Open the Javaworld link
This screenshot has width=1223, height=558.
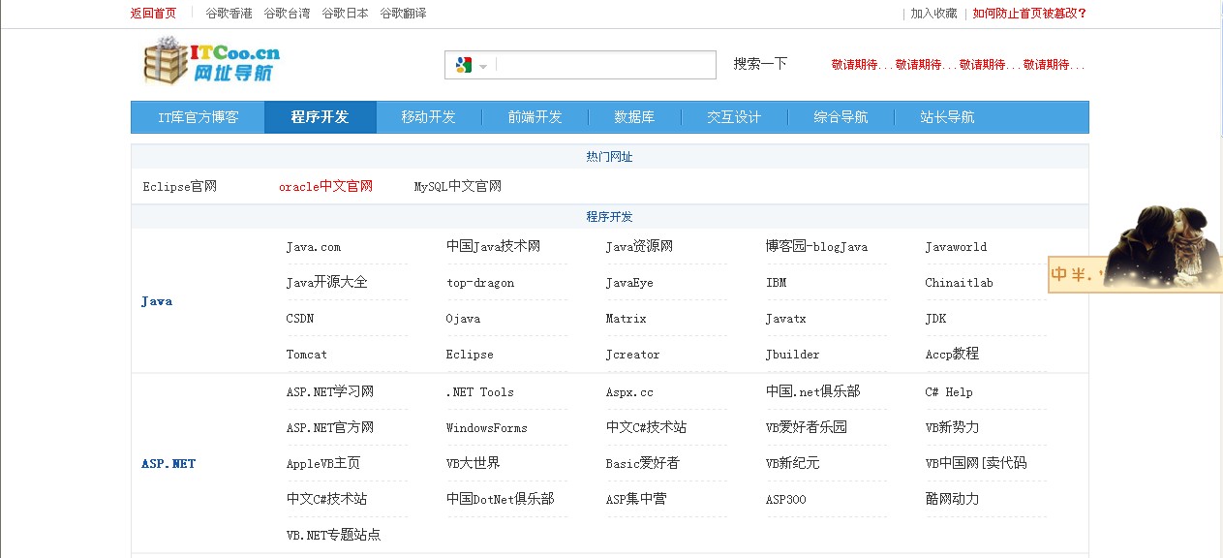[x=956, y=247]
